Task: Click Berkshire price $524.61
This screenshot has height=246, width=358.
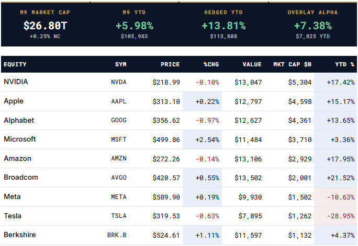Action: (x=166, y=236)
